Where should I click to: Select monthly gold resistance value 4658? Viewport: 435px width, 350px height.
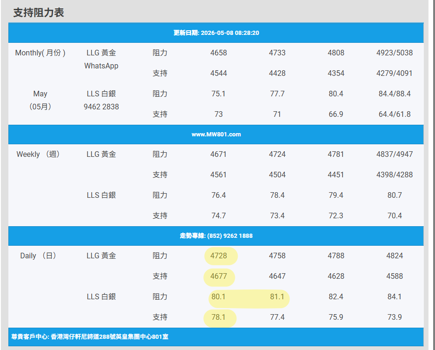coord(219,53)
